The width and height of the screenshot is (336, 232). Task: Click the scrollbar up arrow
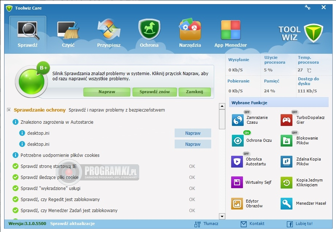point(222,106)
